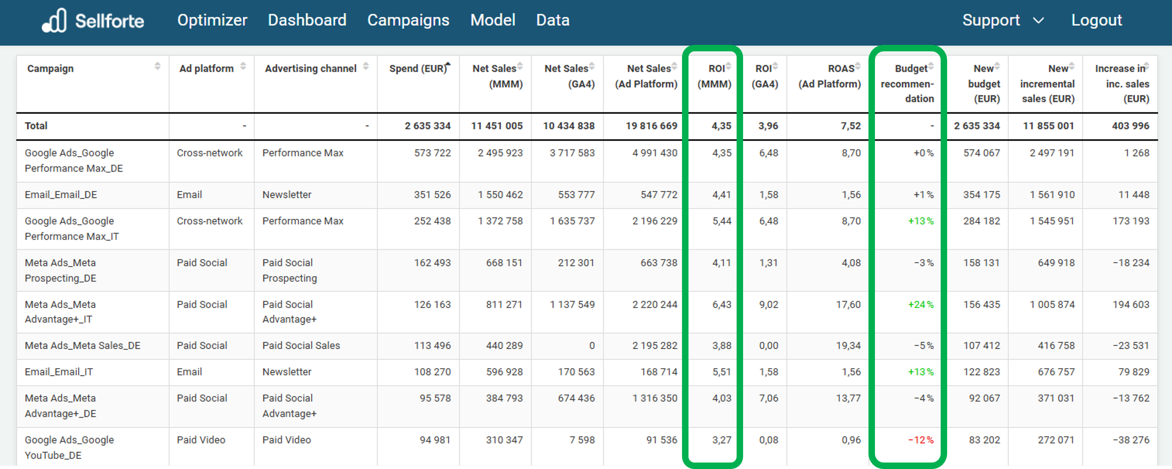
Task: Log out using the Logout link
Action: (1096, 20)
